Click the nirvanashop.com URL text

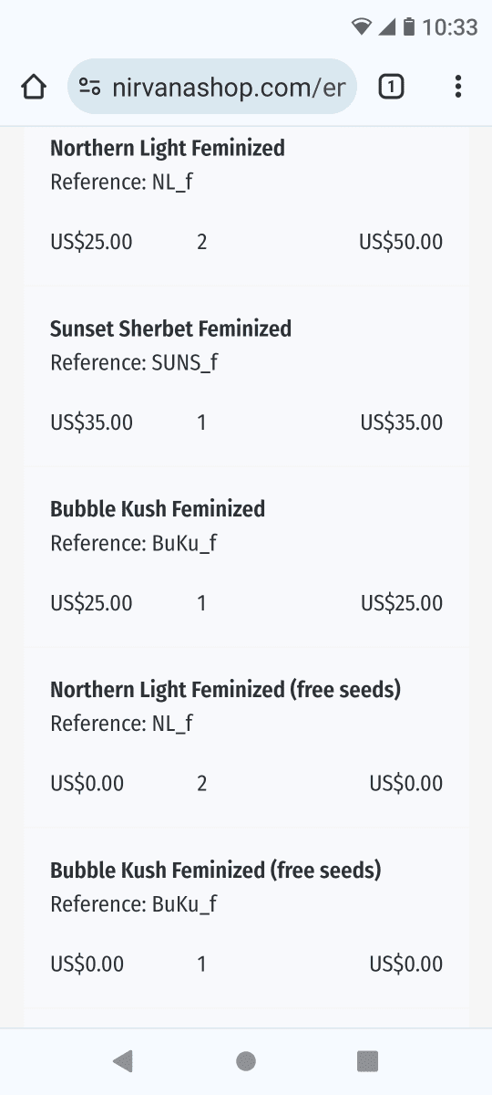pyautogui.click(x=229, y=88)
